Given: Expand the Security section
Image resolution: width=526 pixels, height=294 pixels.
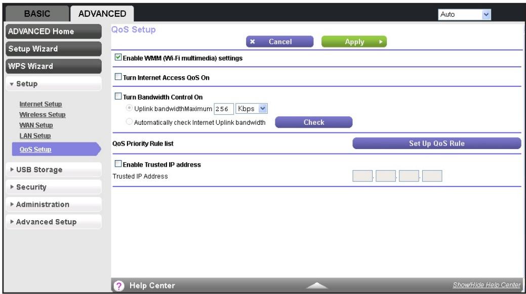Looking at the screenshot, I should tap(54, 187).
